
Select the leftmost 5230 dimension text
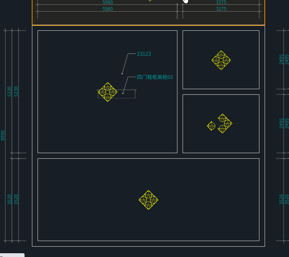click(10, 91)
